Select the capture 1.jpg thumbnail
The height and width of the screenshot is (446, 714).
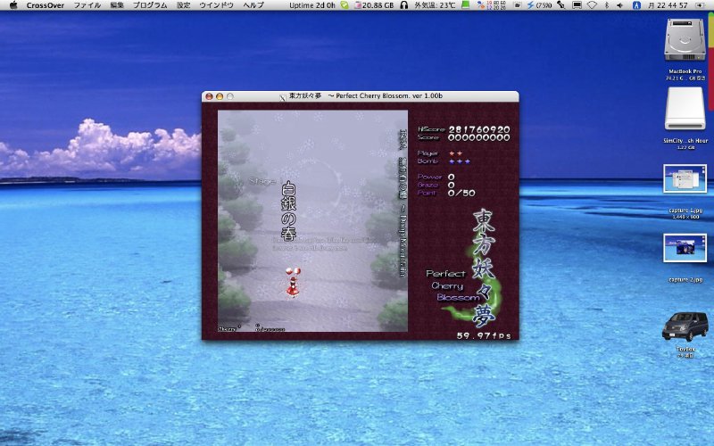685,178
